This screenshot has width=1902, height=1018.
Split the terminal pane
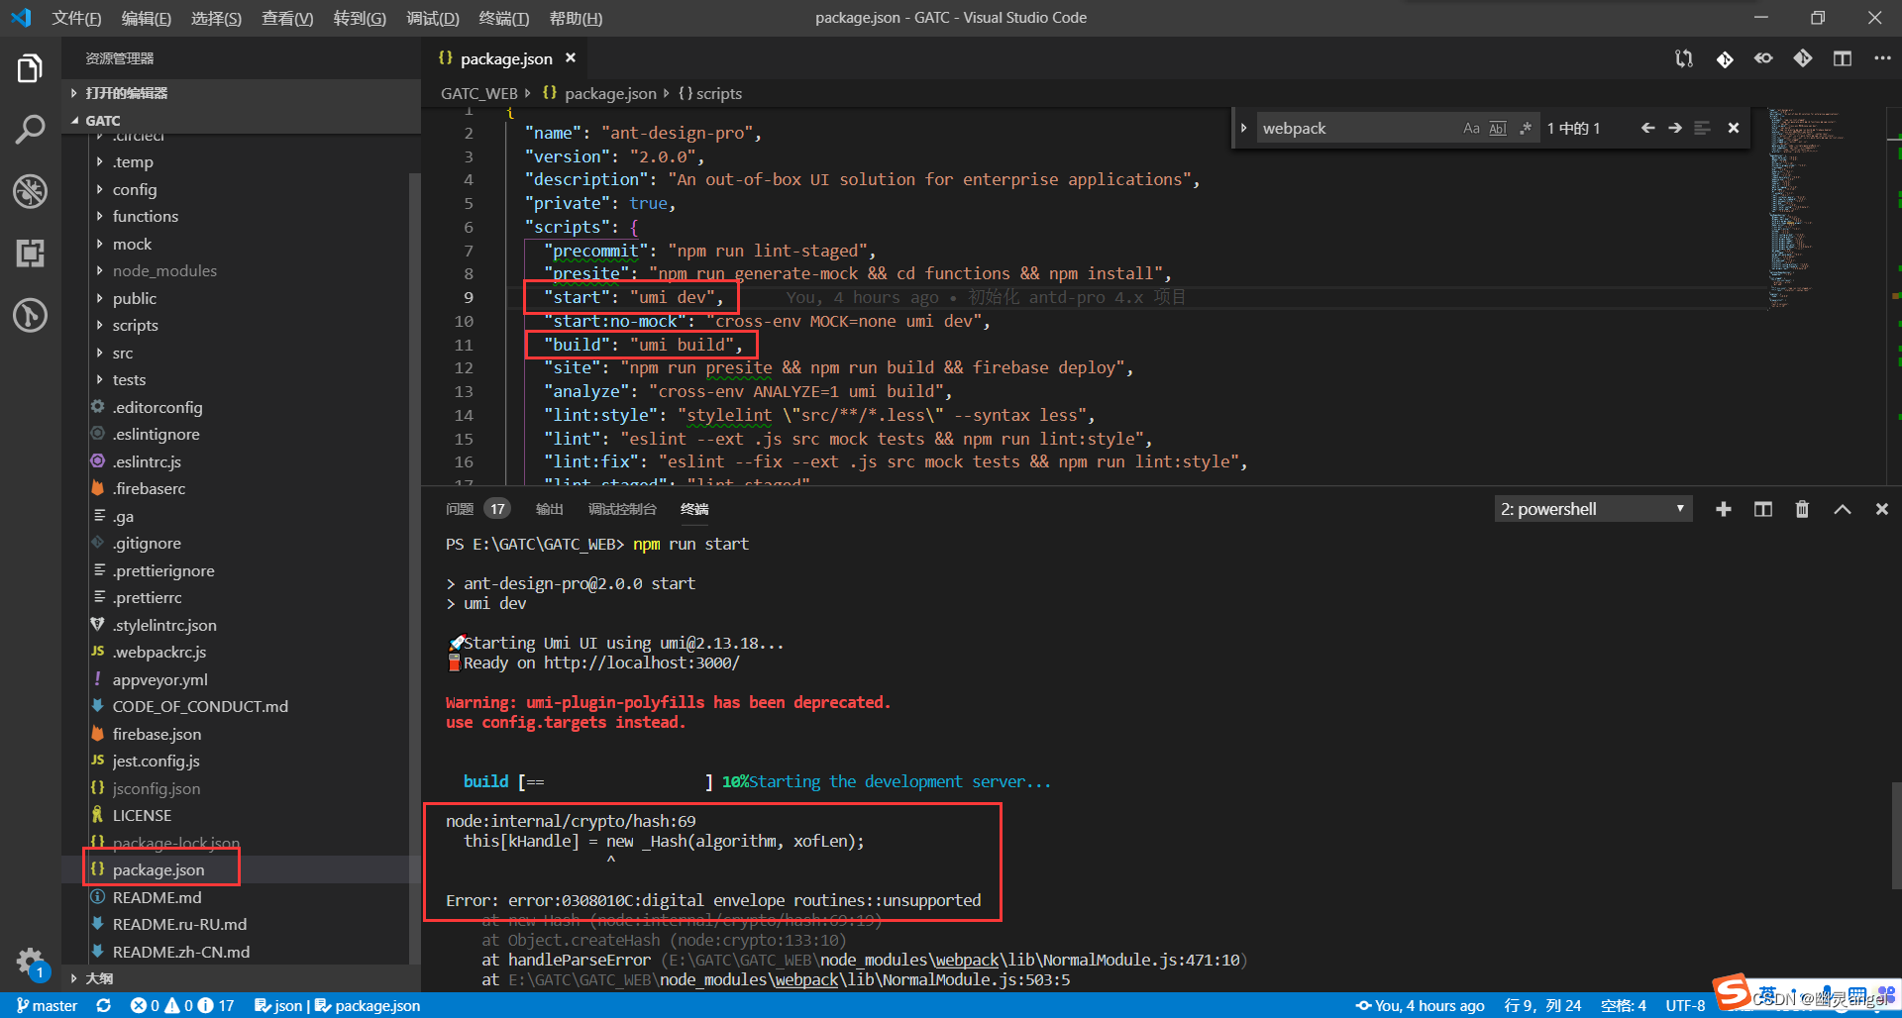point(1763,509)
